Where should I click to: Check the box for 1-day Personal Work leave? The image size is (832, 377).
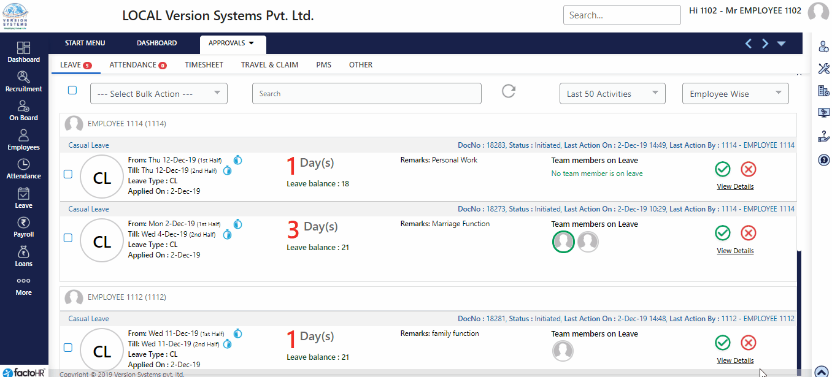[x=68, y=174]
